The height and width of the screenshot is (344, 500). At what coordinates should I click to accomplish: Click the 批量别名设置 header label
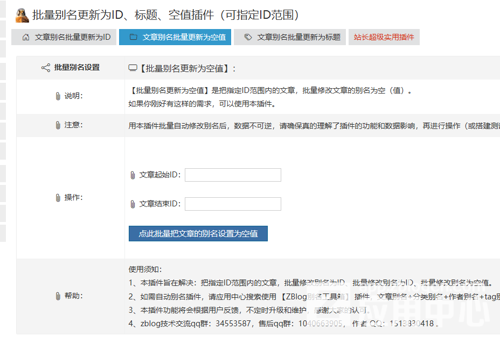(77, 68)
